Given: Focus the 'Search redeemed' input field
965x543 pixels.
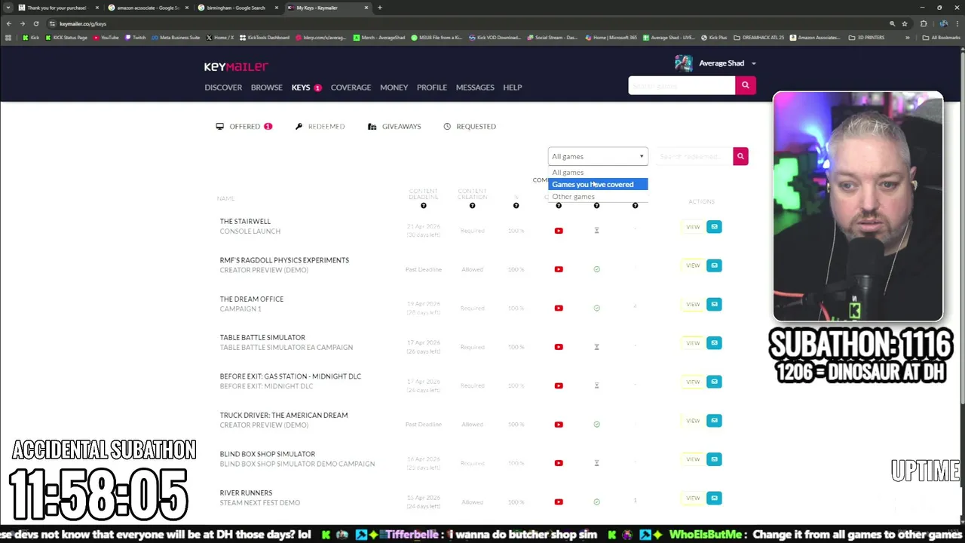Looking at the screenshot, I should tap(693, 156).
